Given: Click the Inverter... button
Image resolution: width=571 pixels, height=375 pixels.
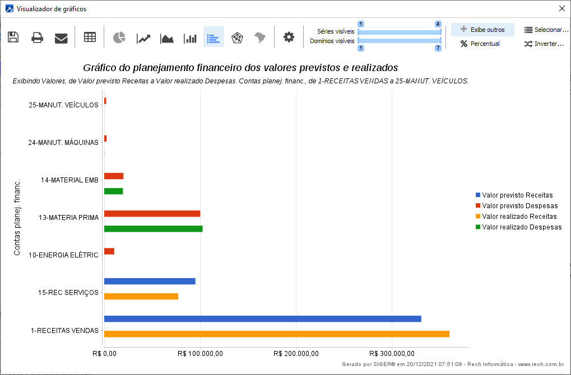Looking at the screenshot, I should [544, 44].
